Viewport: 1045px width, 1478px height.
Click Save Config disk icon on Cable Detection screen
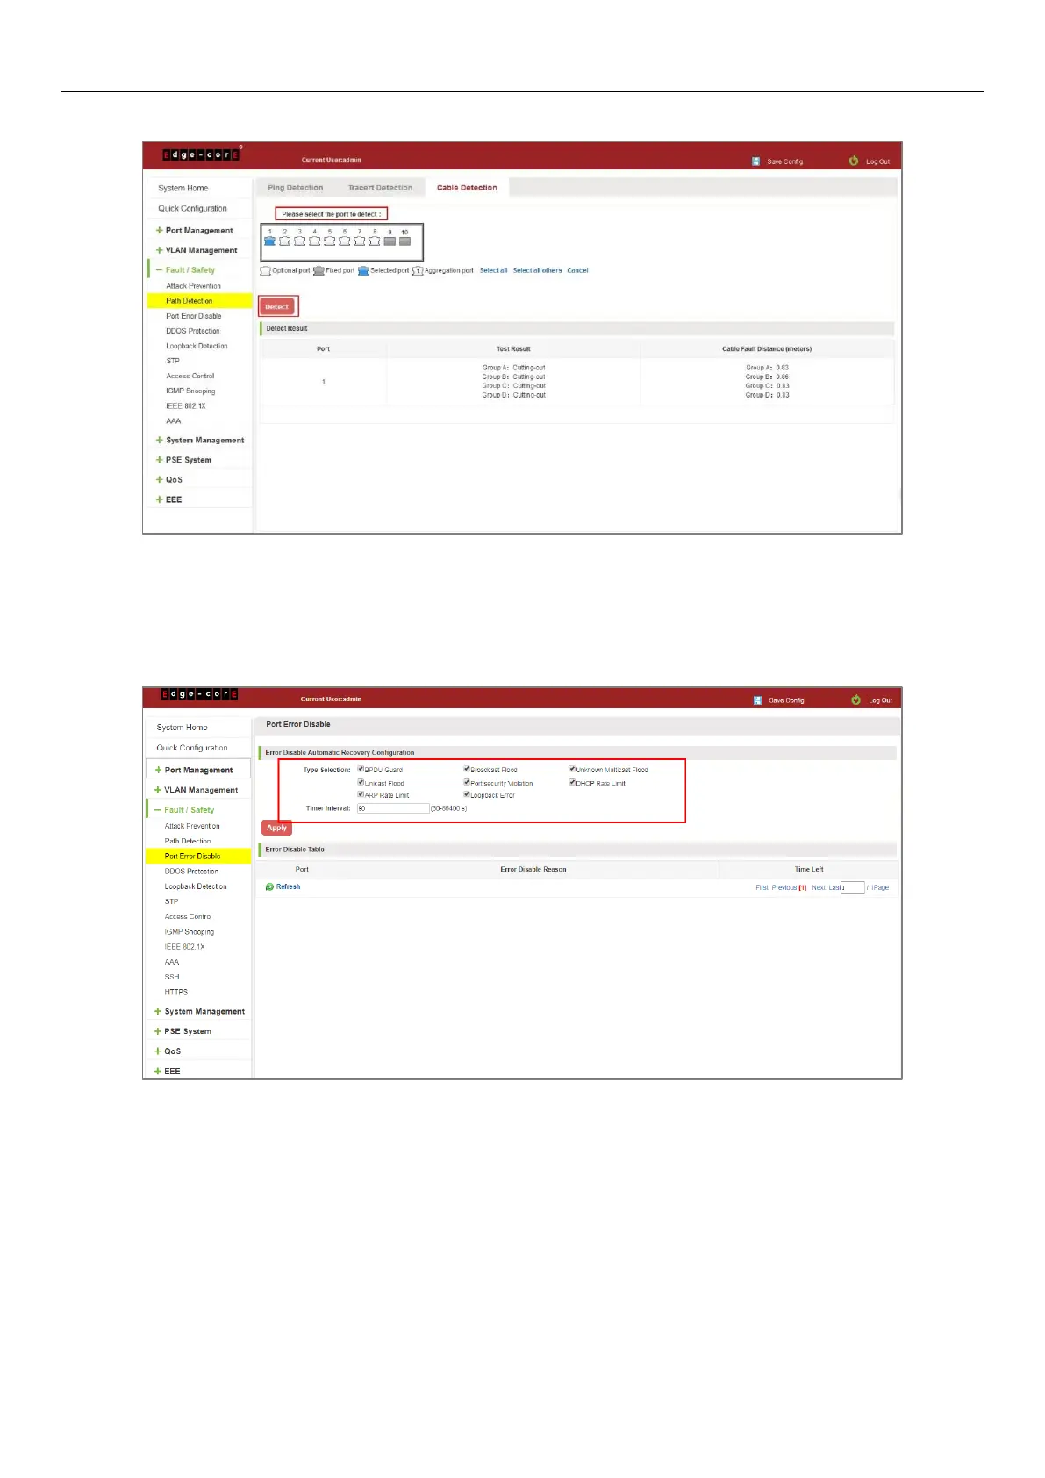pyautogui.click(x=756, y=161)
